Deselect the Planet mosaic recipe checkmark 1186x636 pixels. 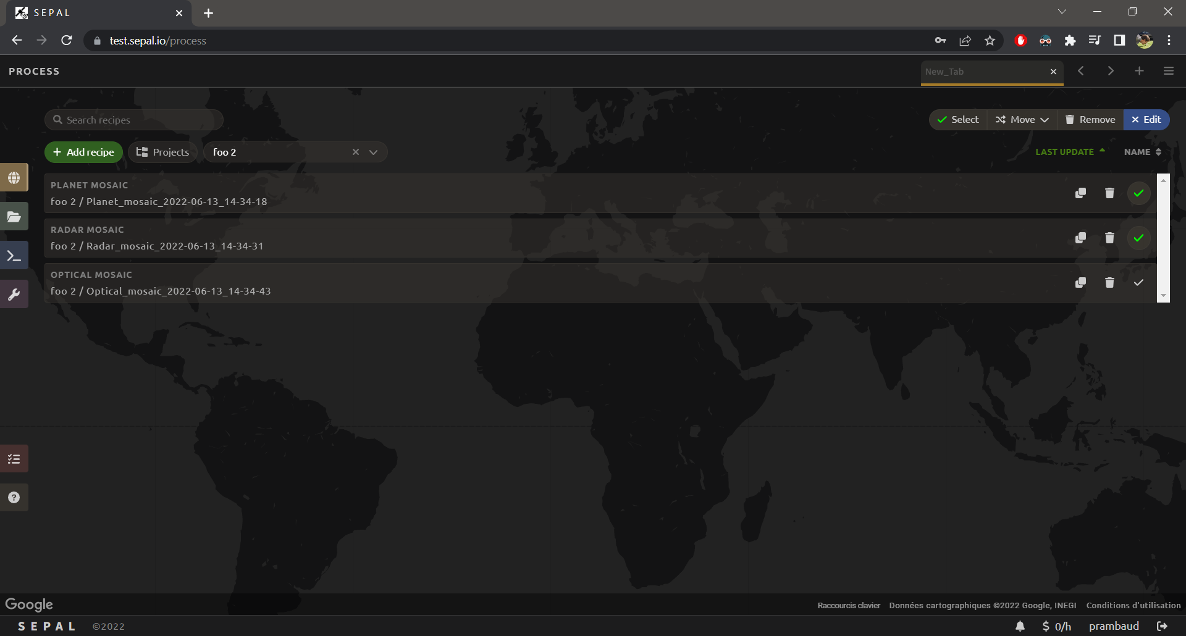tap(1138, 193)
